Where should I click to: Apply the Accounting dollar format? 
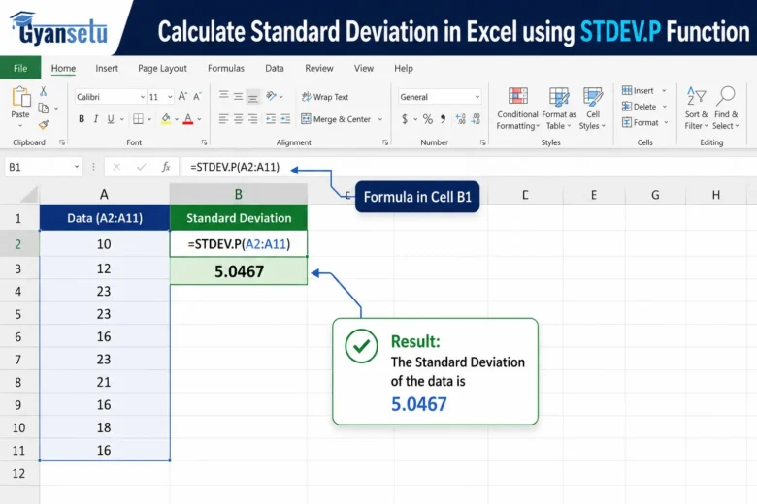405,118
